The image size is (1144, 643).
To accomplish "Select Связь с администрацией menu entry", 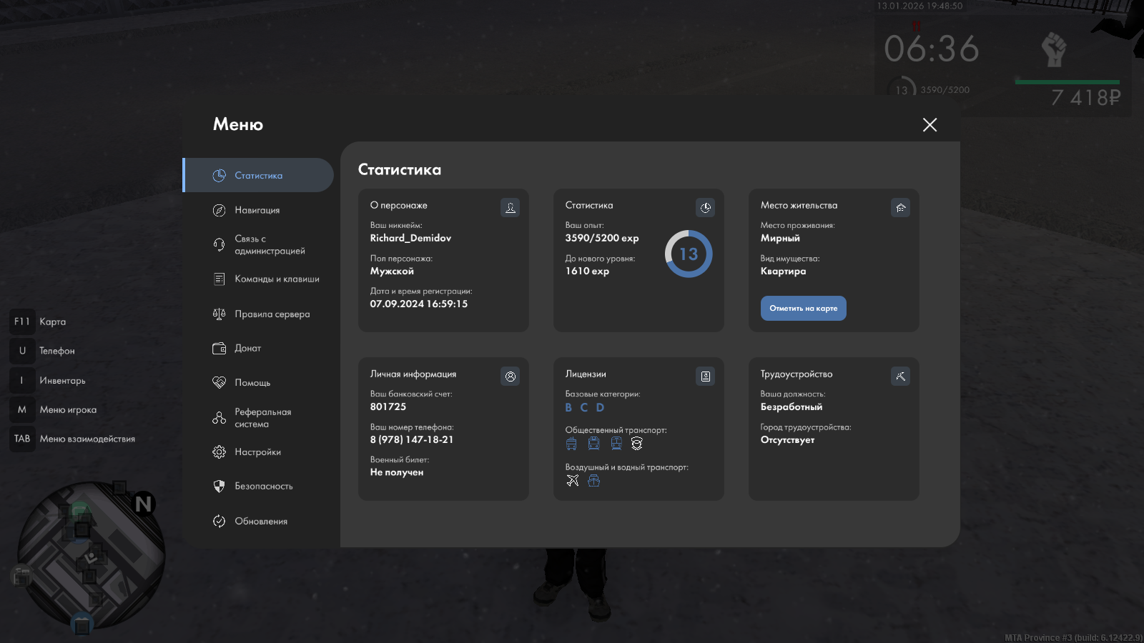I will (x=269, y=245).
